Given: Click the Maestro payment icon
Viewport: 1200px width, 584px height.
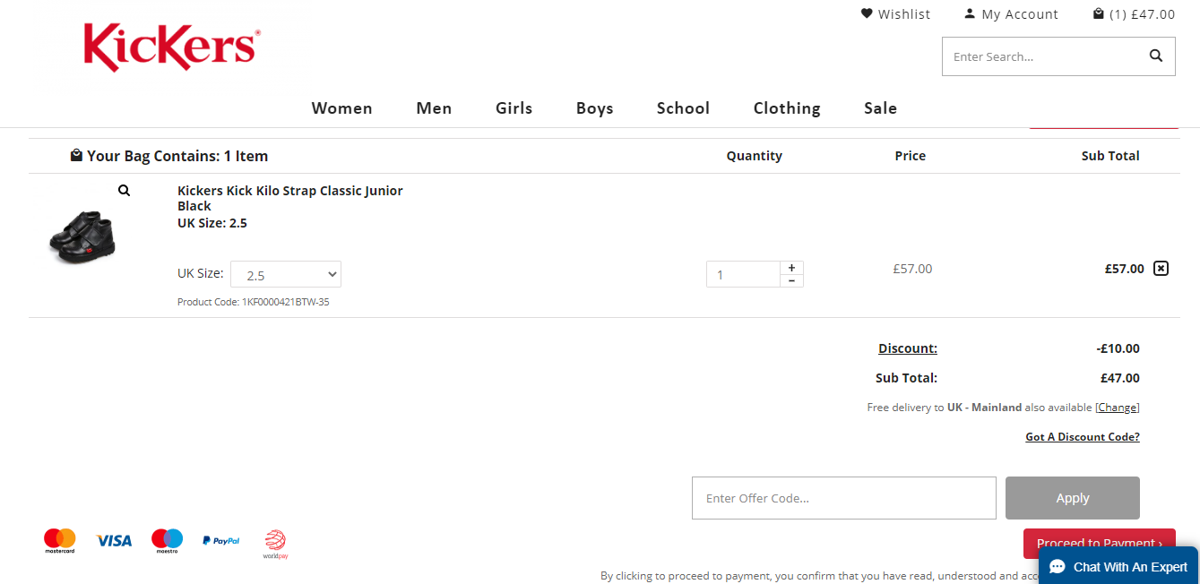Looking at the screenshot, I should coord(167,541).
